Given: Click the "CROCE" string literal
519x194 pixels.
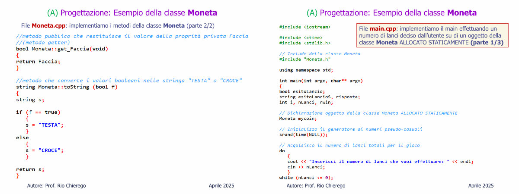Looking at the screenshot, I should 51,150.
